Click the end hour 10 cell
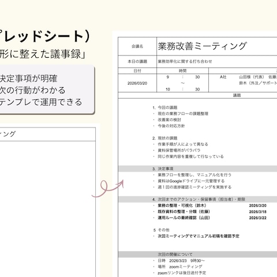 click(168, 89)
